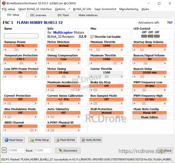Increase PWM Frequency Low right arrow
The image size is (175, 163).
point(165,90)
